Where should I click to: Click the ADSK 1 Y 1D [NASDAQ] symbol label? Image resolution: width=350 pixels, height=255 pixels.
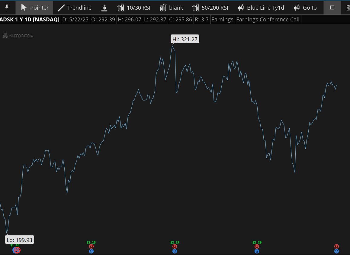(x=30, y=20)
